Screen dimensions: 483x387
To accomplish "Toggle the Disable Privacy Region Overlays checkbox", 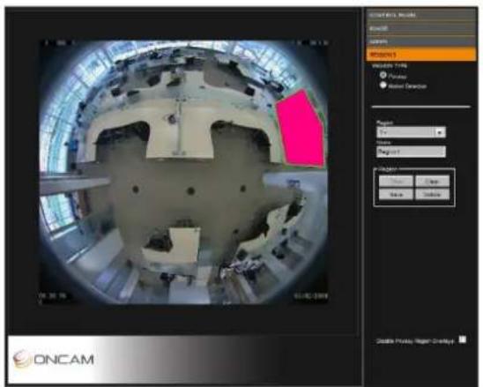I will 463,339.
